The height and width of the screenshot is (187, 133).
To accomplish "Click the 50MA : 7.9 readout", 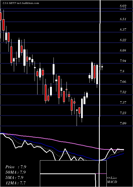I will tap(15, 172).
